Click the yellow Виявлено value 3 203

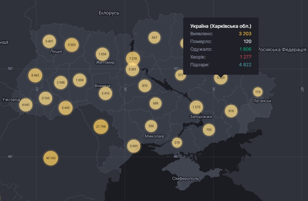[x=245, y=33]
